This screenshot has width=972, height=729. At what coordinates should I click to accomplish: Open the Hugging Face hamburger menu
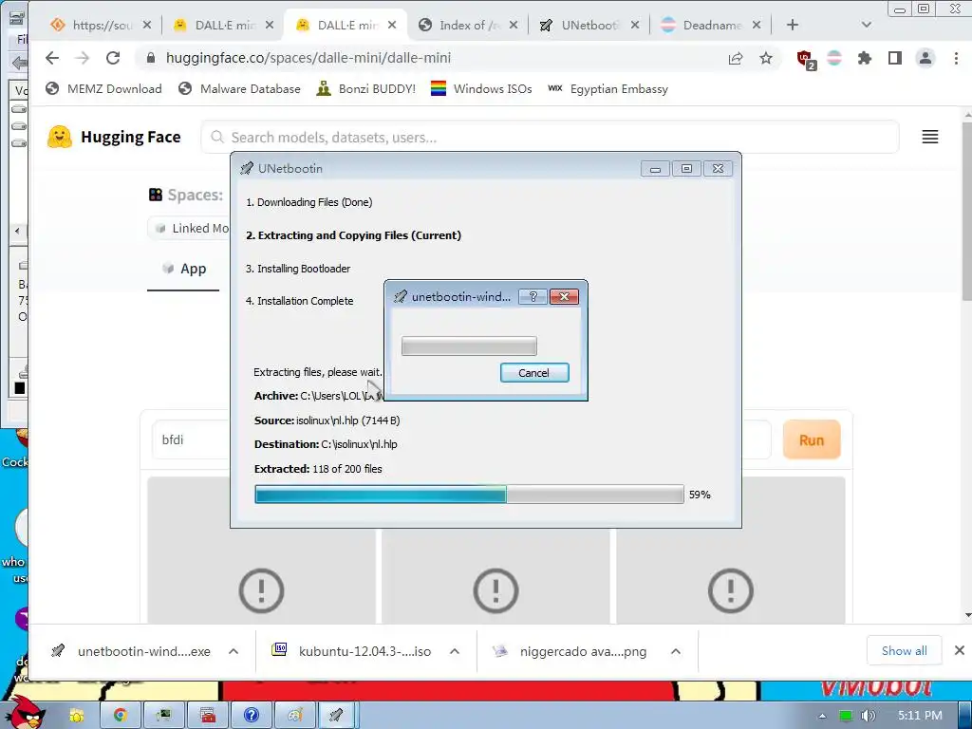coord(930,137)
